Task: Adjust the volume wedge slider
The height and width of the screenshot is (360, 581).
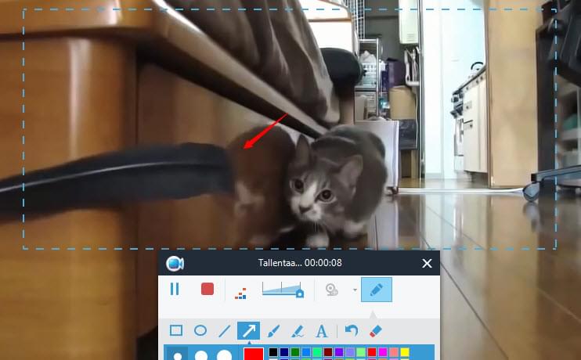Action: pos(283,290)
